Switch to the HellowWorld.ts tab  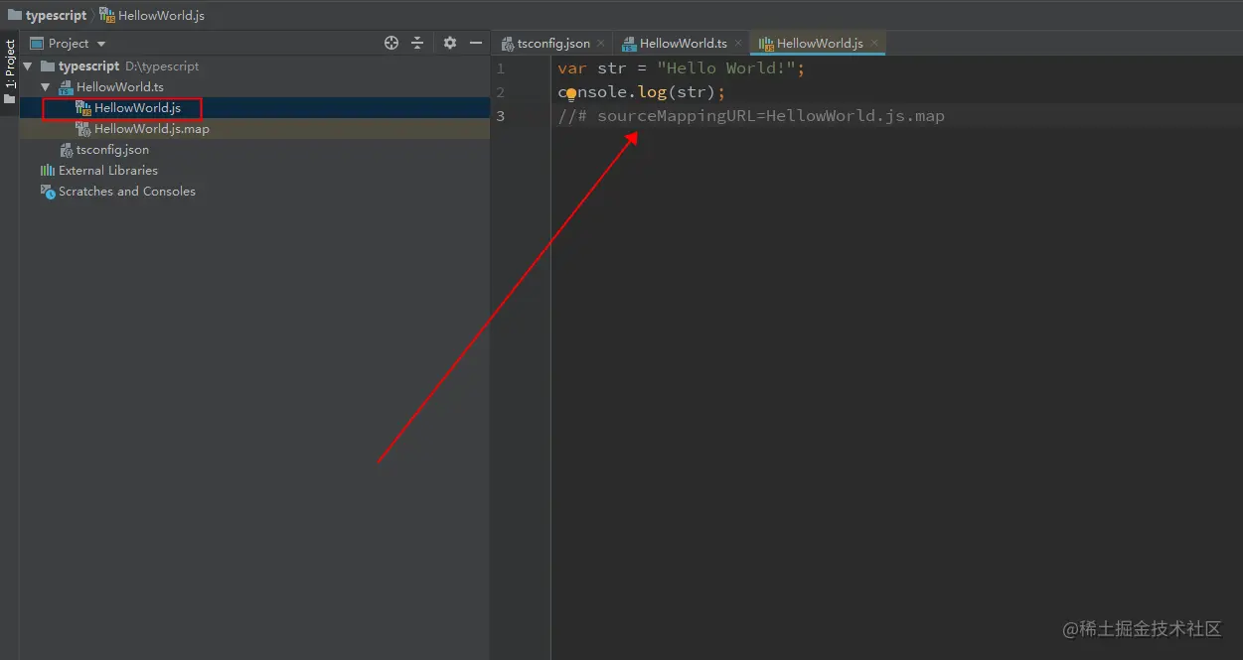682,43
